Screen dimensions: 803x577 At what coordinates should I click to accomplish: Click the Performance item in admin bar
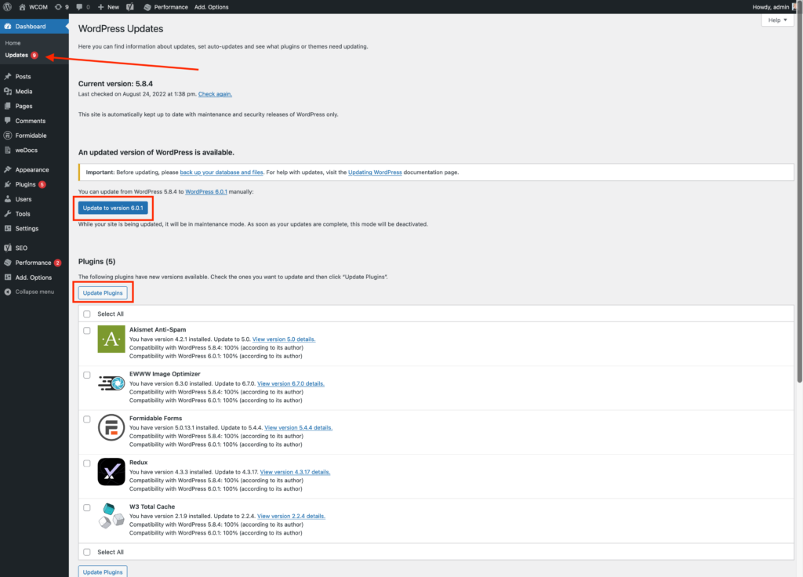[x=165, y=6]
